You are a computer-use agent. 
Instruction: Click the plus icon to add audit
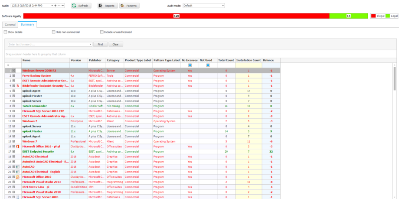[x=55, y=5]
